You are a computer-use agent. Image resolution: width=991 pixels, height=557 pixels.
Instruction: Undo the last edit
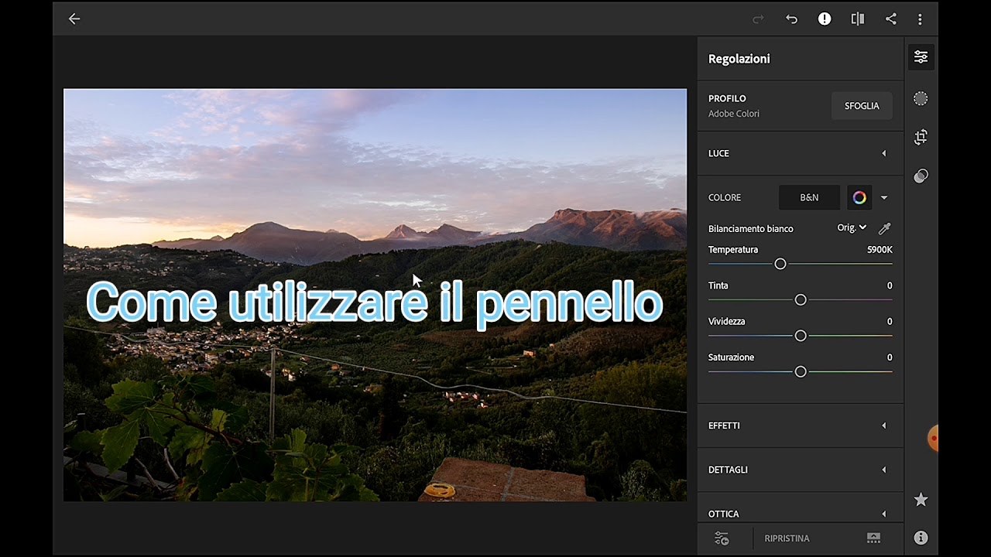[791, 19]
